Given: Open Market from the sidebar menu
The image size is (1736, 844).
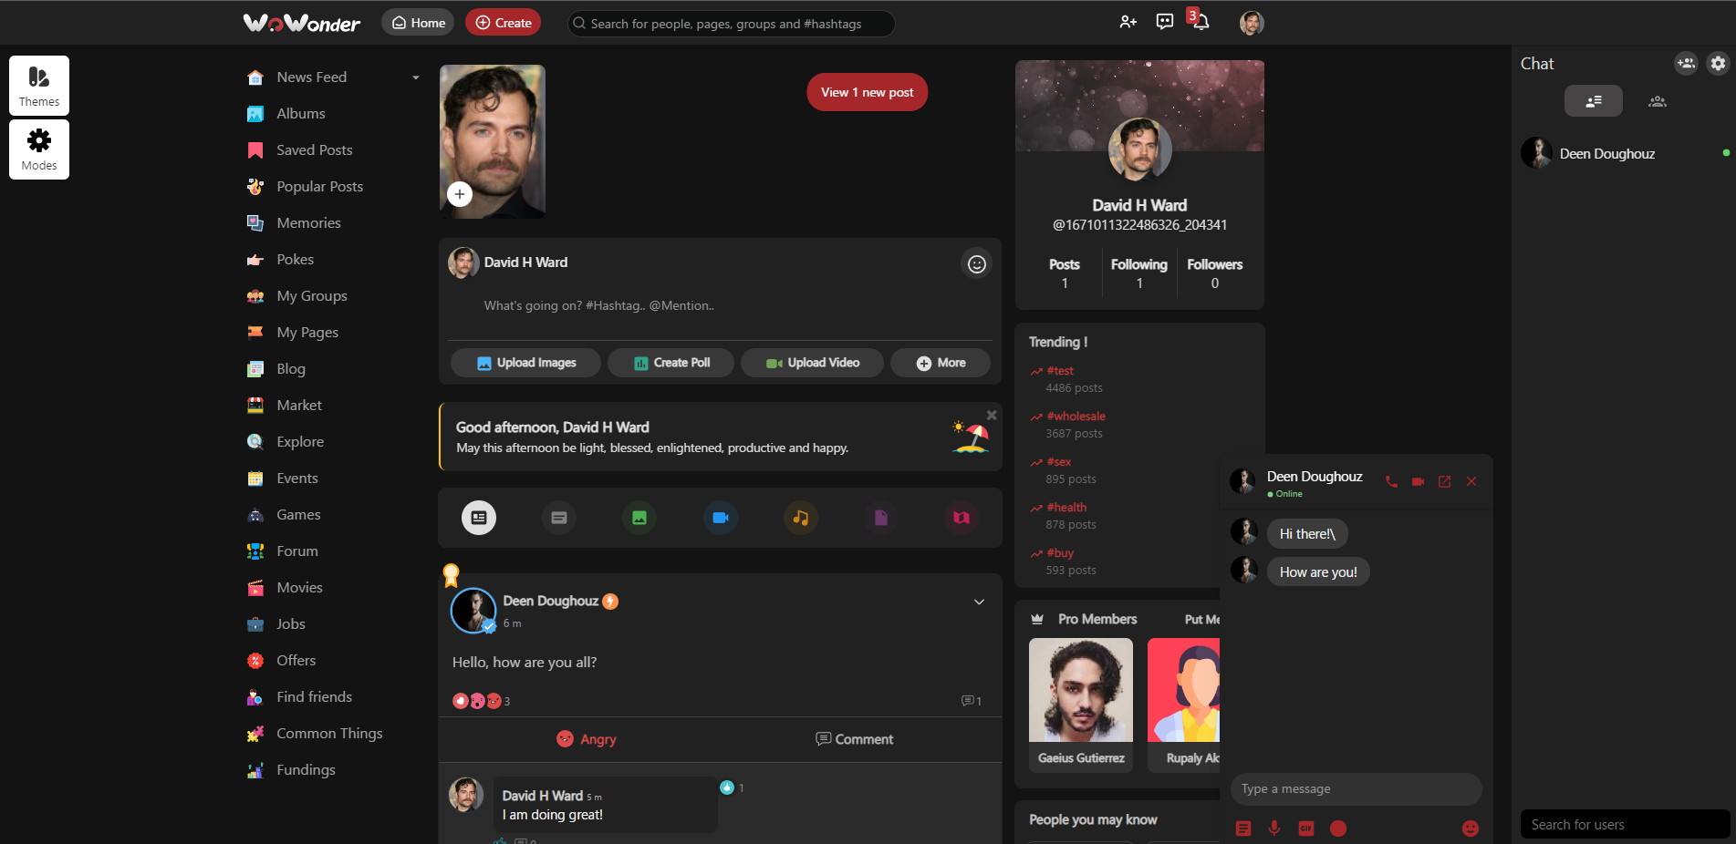Looking at the screenshot, I should click(299, 405).
